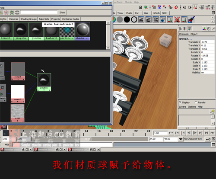Click the play backward button
This screenshot has height=179, width=216.
coord(189,133)
